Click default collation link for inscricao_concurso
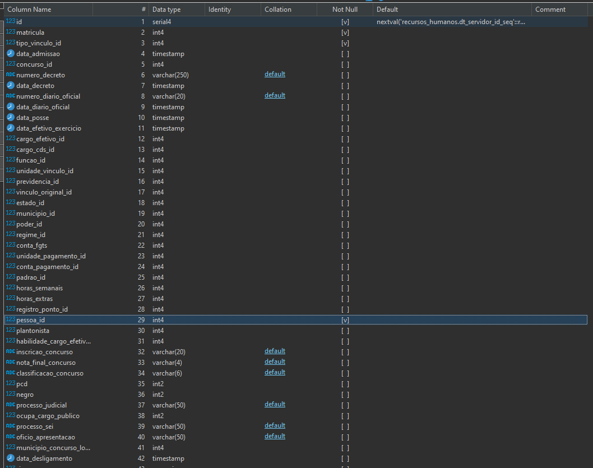 point(275,351)
